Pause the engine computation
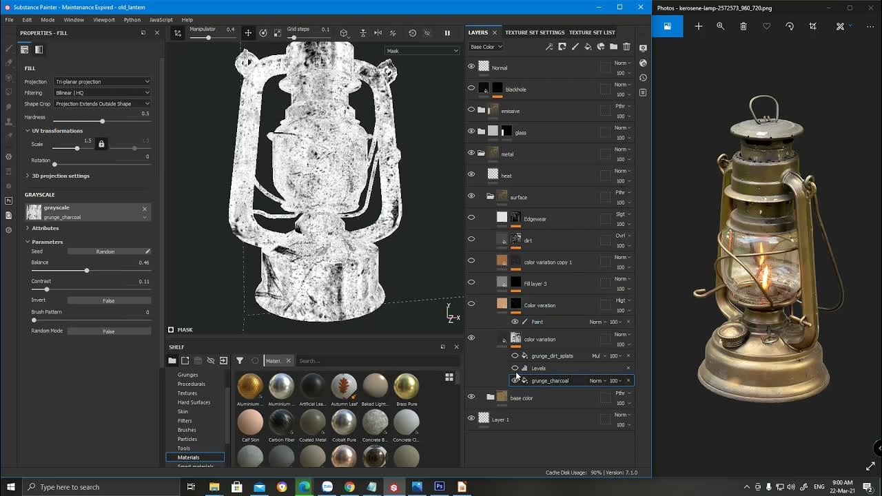882x496 pixels. (x=447, y=32)
